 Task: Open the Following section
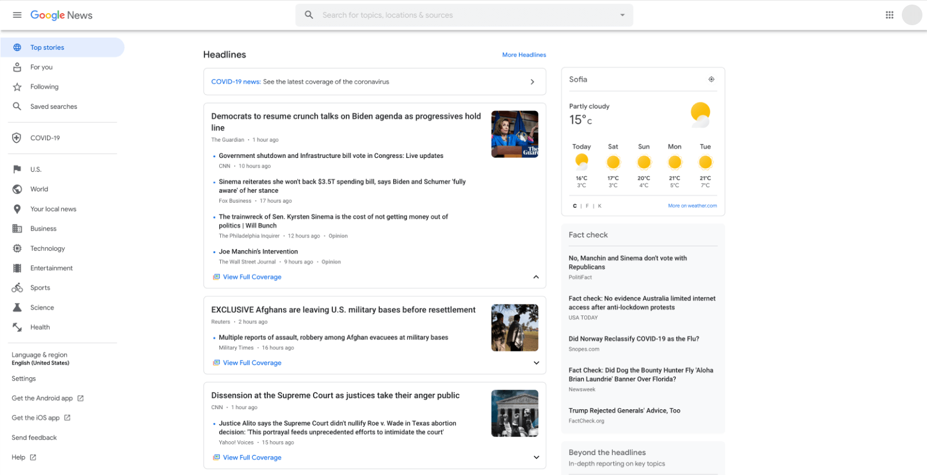point(44,87)
